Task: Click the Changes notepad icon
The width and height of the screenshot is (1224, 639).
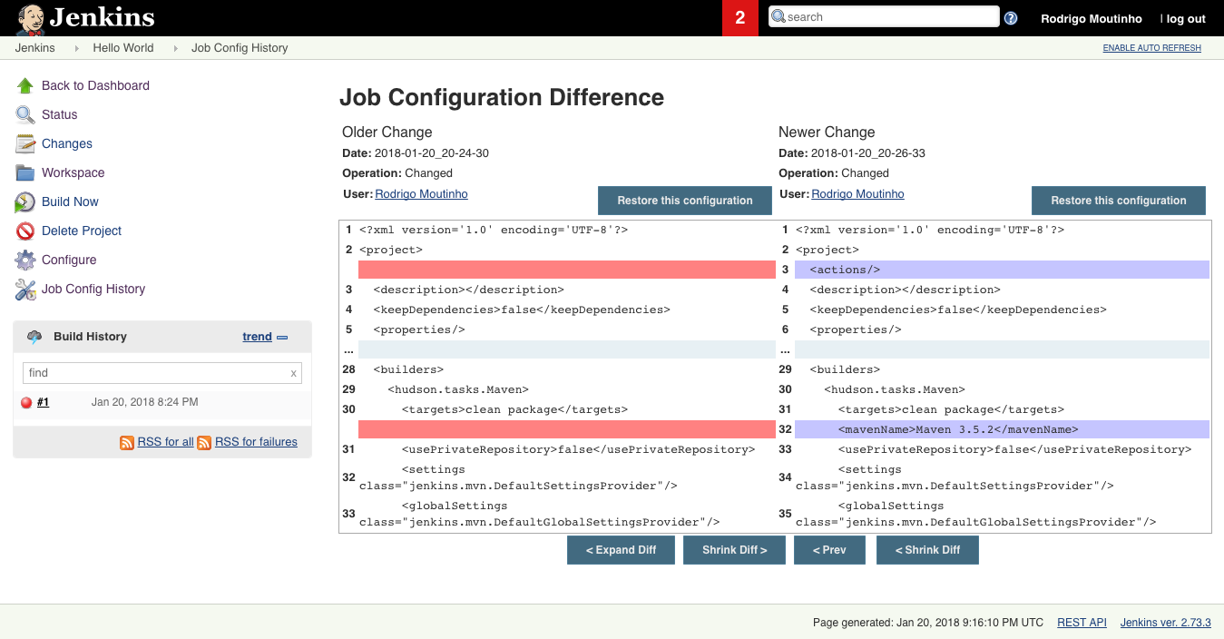Action: tap(25, 143)
